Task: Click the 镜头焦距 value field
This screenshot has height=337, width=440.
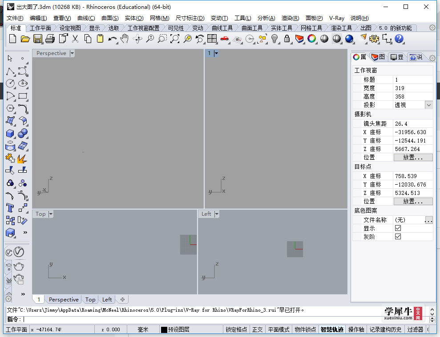Action: pyautogui.click(x=413, y=123)
